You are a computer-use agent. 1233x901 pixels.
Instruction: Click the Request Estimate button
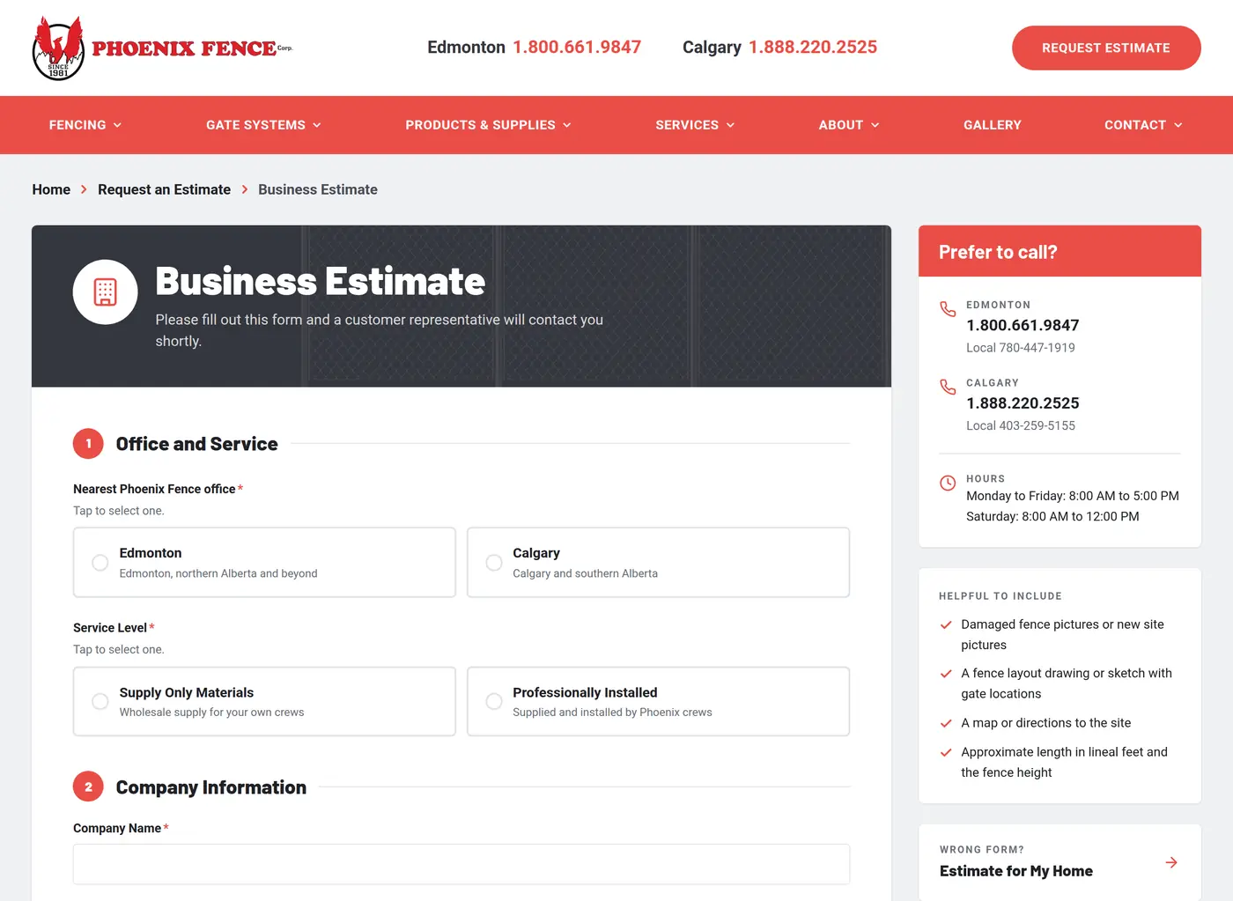1106,48
